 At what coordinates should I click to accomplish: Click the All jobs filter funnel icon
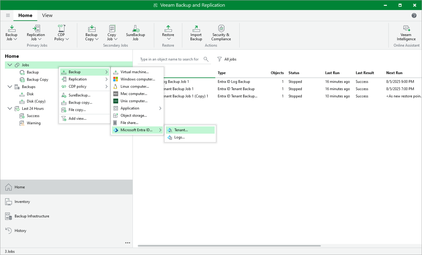(x=220, y=59)
